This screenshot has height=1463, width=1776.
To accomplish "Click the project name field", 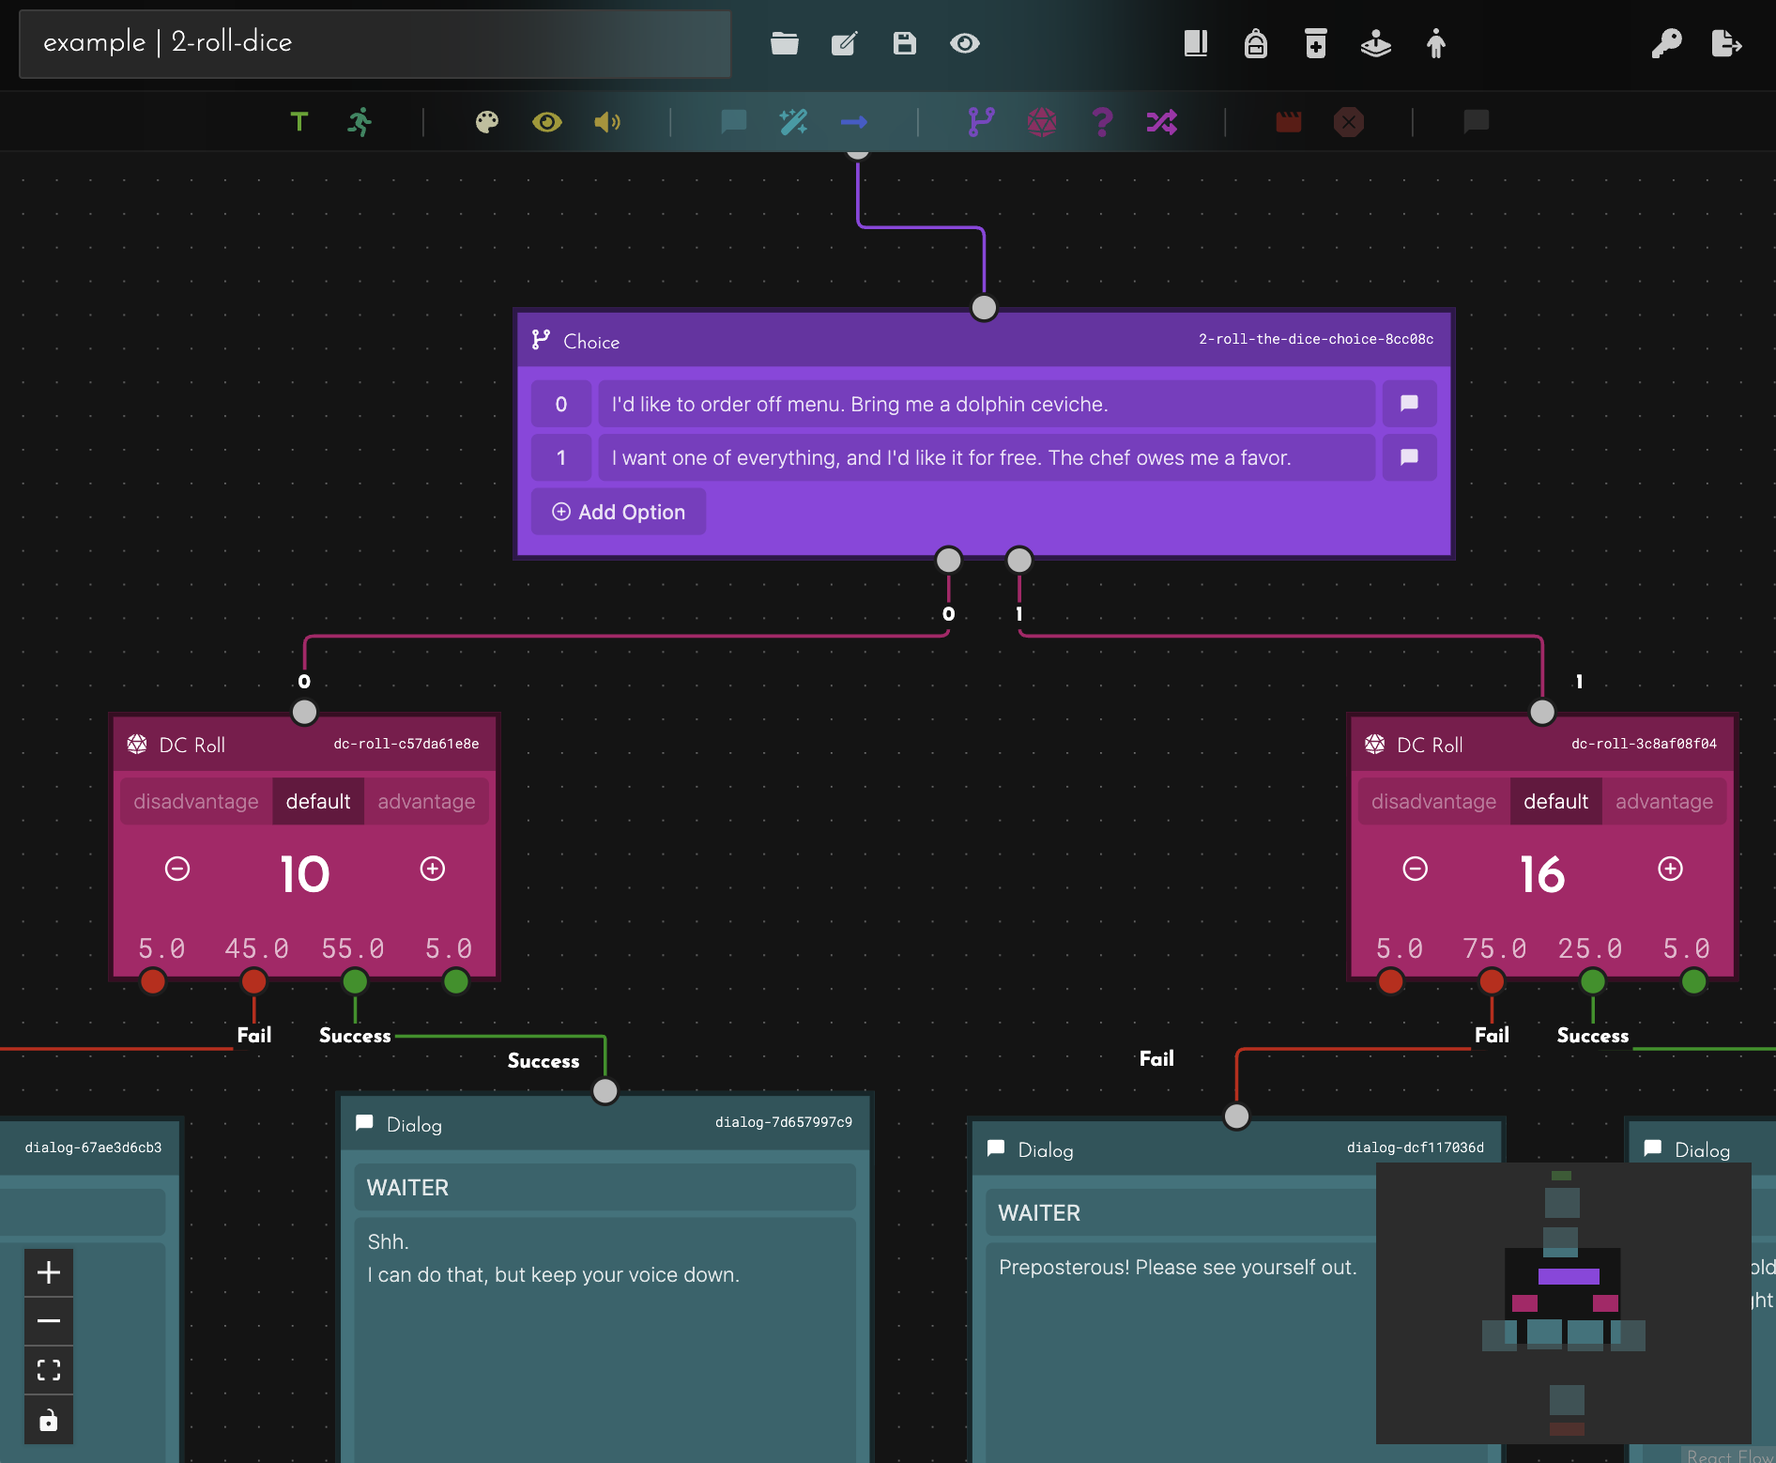I will tap(375, 43).
